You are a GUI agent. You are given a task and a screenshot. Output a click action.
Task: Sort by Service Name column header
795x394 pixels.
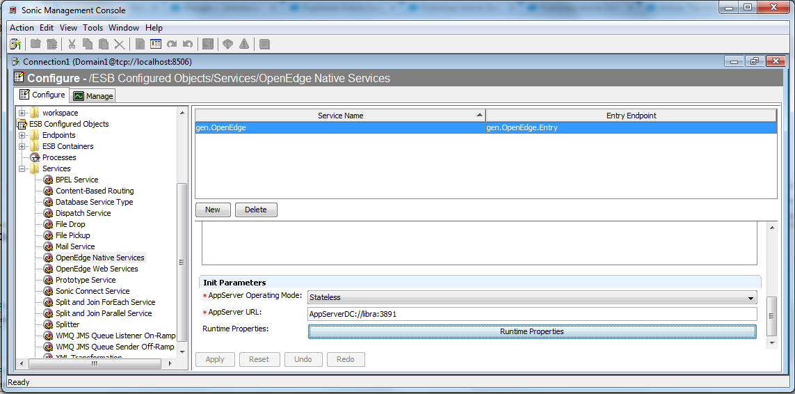coord(340,116)
